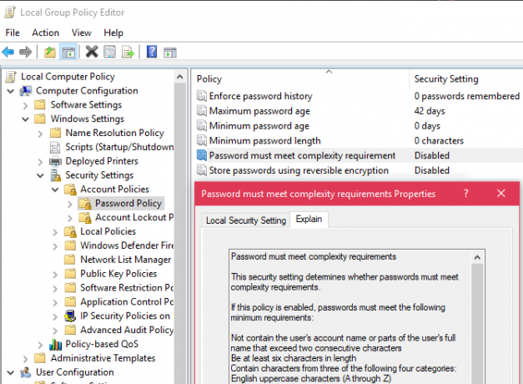Open the Action menu
The width and height of the screenshot is (523, 384).
45,33
